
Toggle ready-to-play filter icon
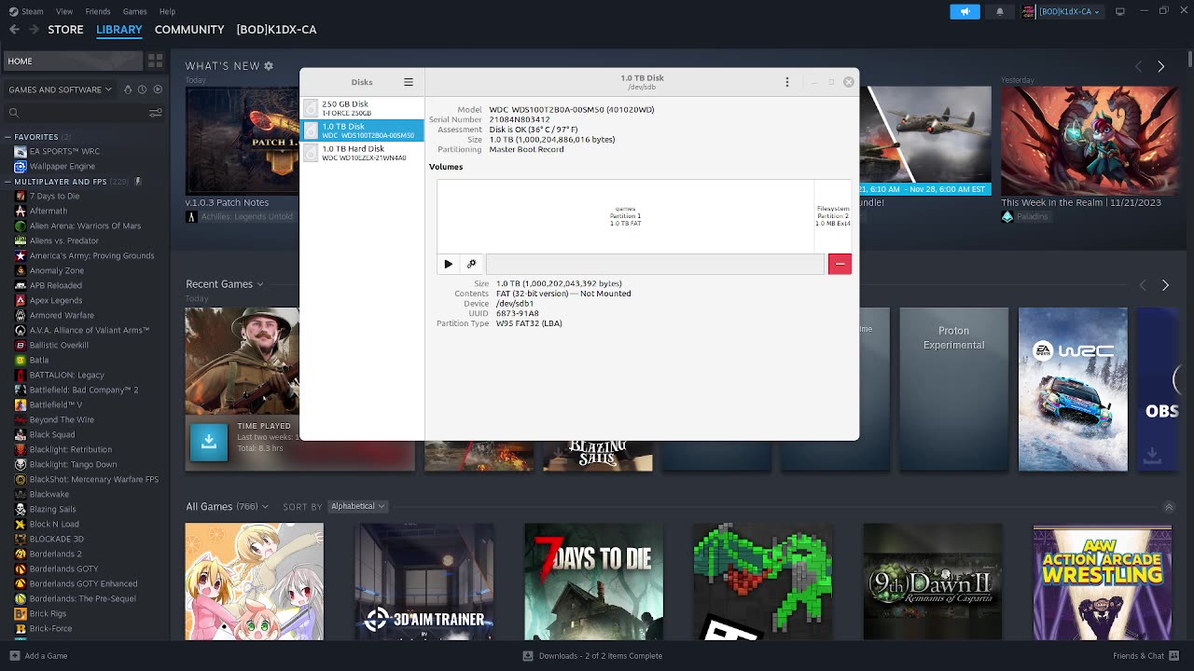tap(158, 89)
